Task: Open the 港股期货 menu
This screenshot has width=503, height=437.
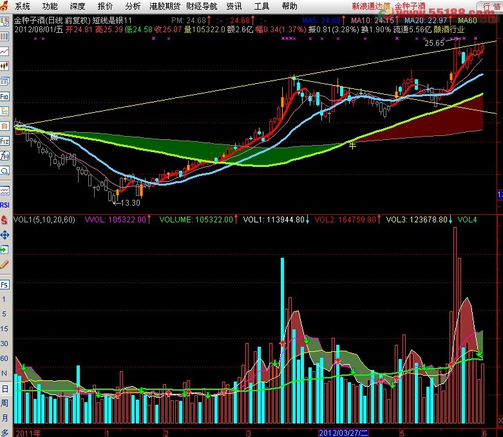Action: (165, 6)
